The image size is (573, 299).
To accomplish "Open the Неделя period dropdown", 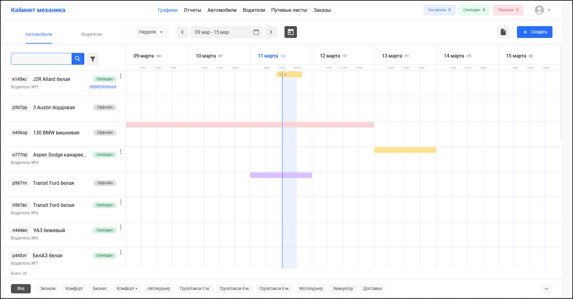I will (x=152, y=32).
